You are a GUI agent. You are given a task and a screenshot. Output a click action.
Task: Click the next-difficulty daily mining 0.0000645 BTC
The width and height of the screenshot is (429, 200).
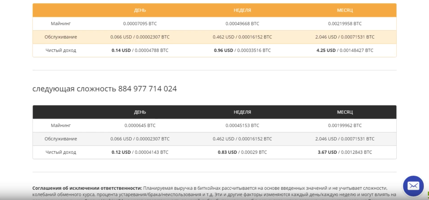pos(140,125)
